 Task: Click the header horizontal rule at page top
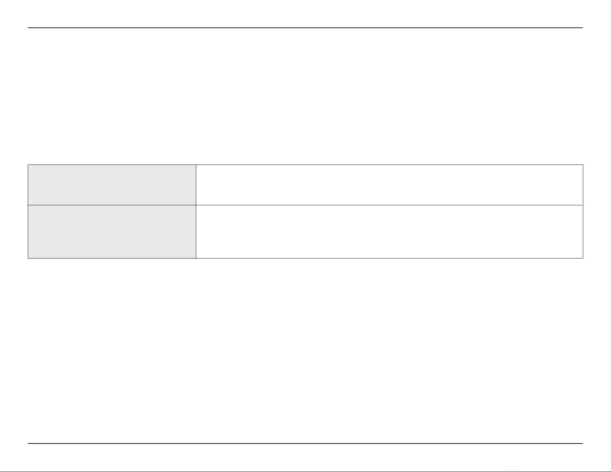[x=305, y=28]
